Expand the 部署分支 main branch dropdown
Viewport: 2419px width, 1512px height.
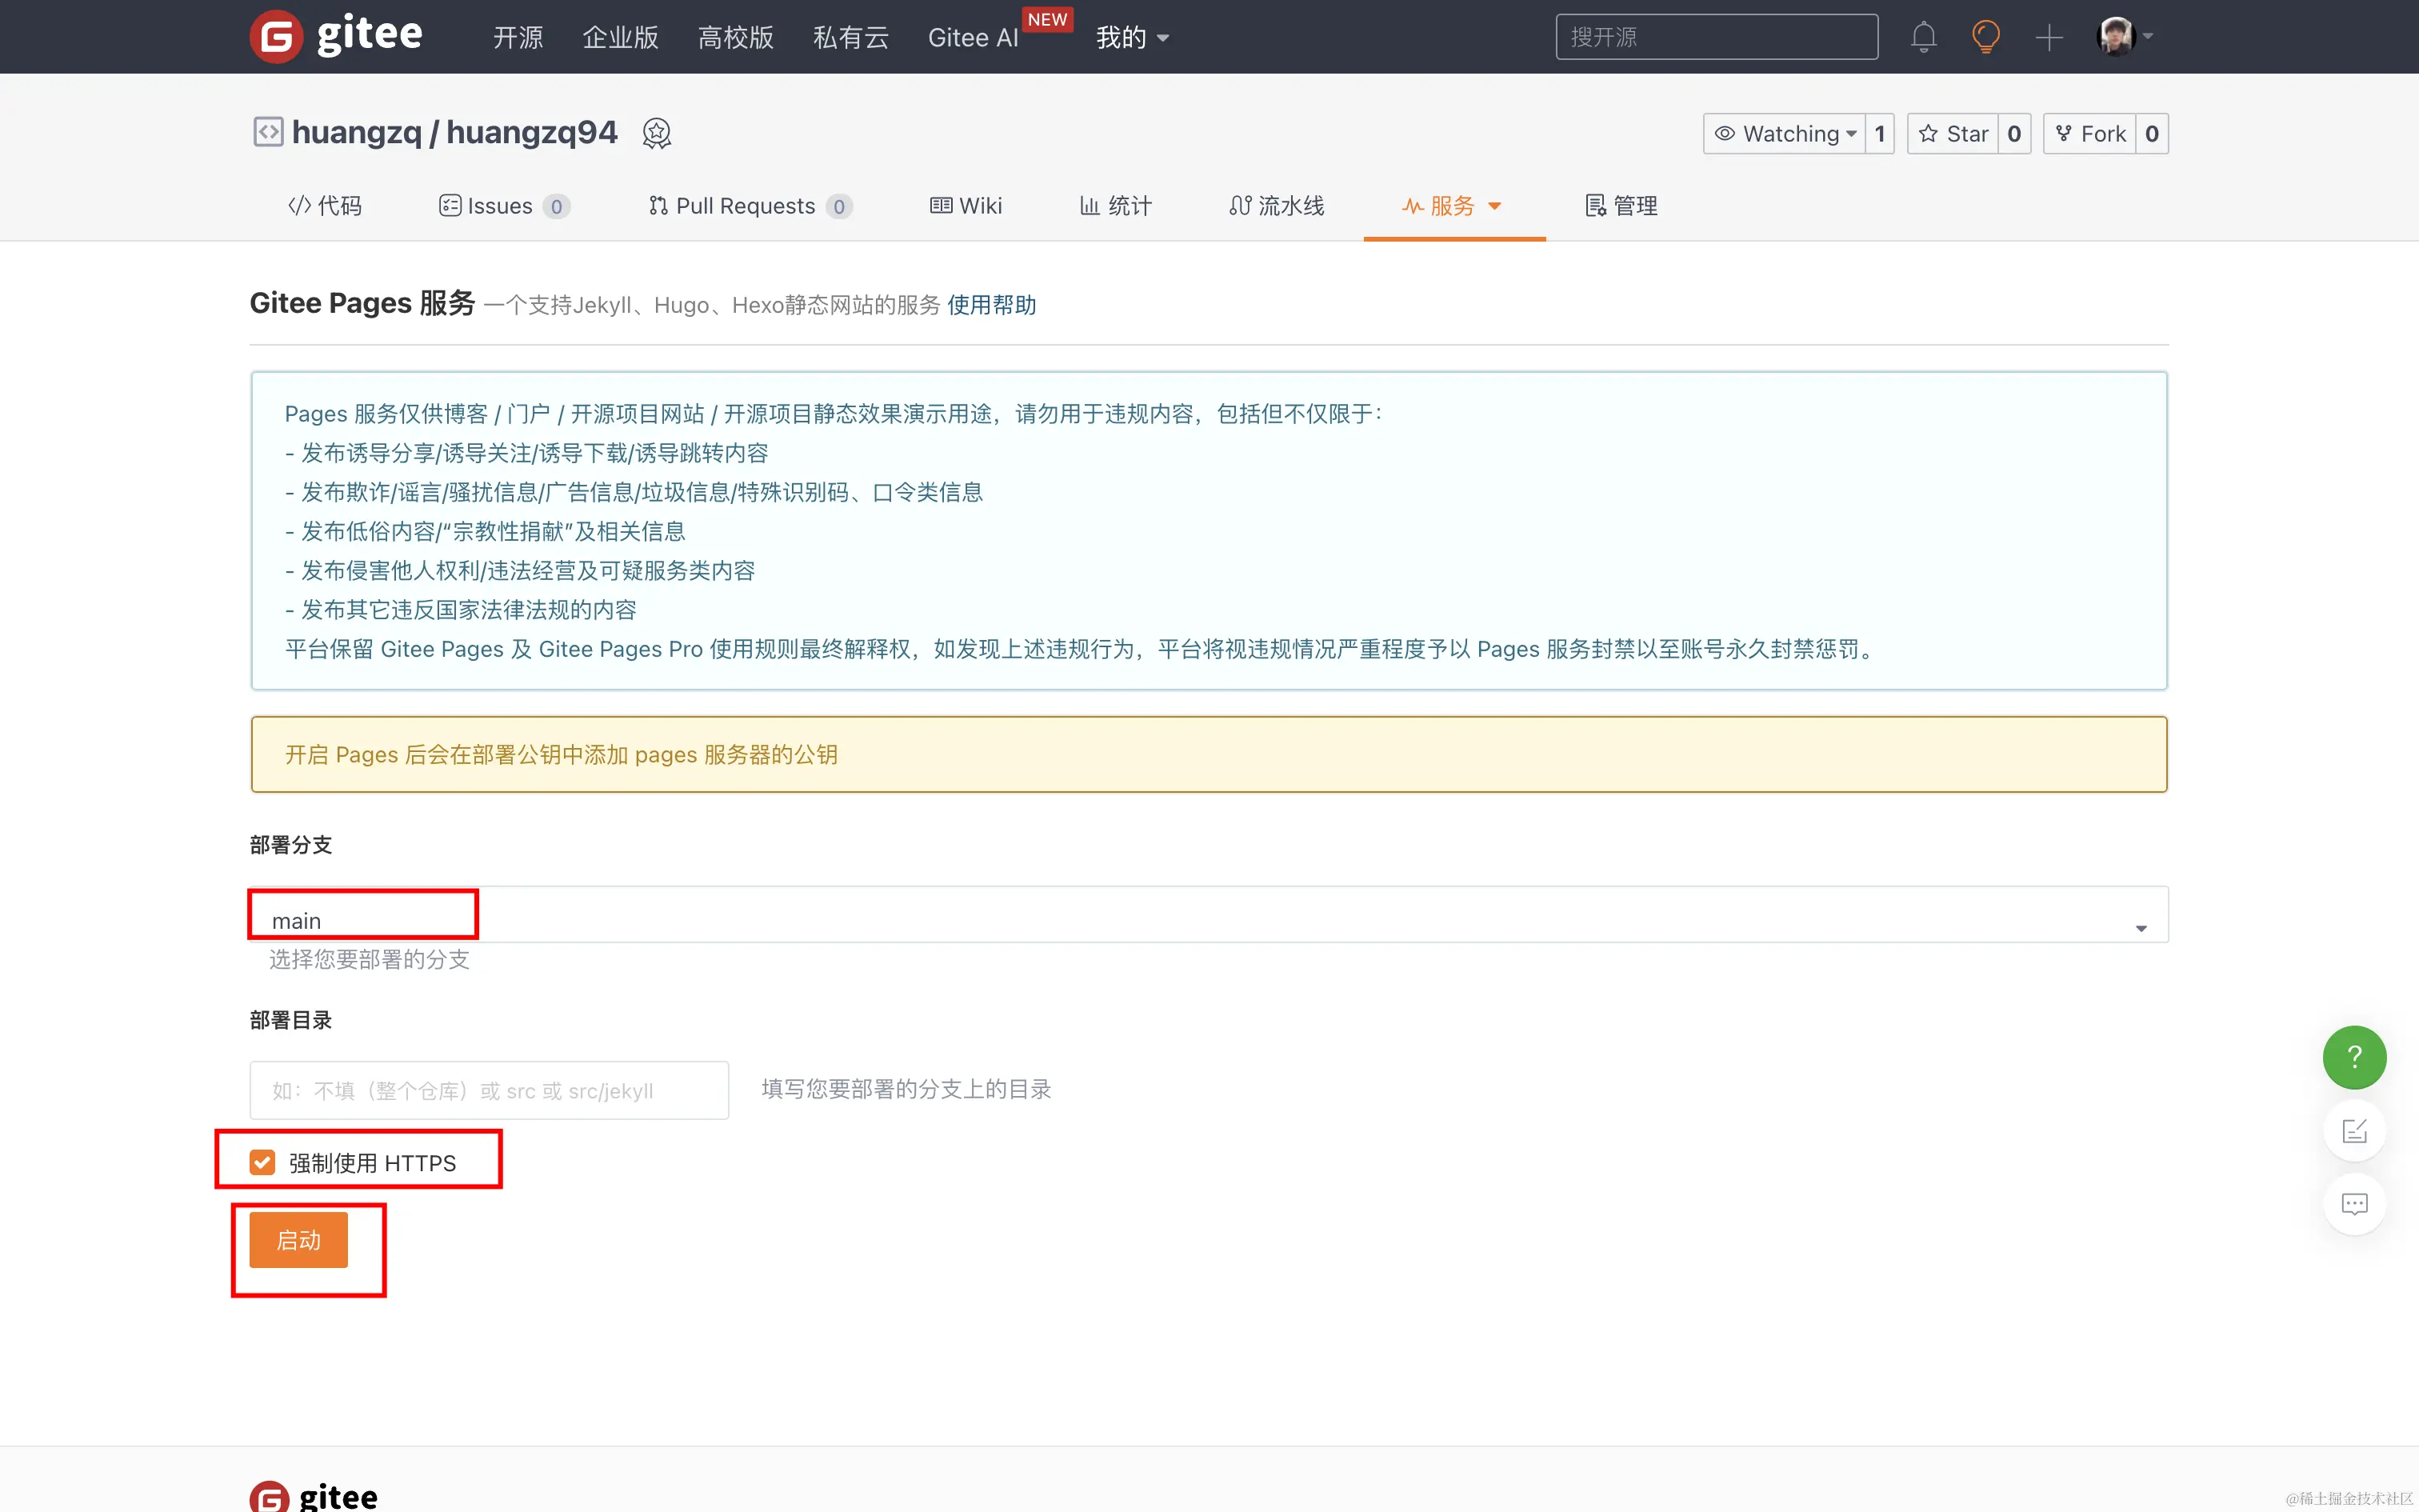1209,914
